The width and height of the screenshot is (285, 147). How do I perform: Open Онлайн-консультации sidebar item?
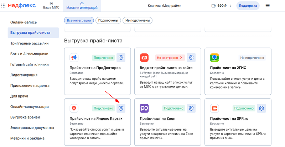(30, 107)
